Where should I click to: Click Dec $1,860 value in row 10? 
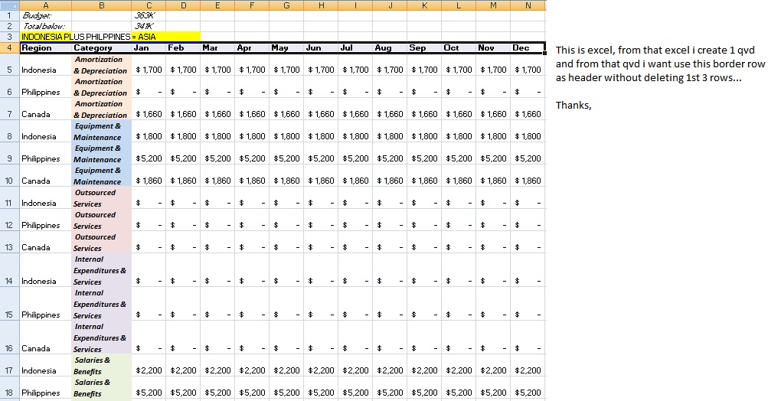click(x=528, y=175)
